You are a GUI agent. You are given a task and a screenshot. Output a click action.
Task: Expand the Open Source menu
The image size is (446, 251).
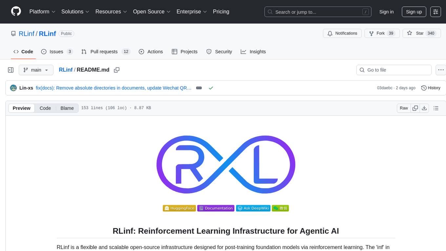tap(152, 11)
